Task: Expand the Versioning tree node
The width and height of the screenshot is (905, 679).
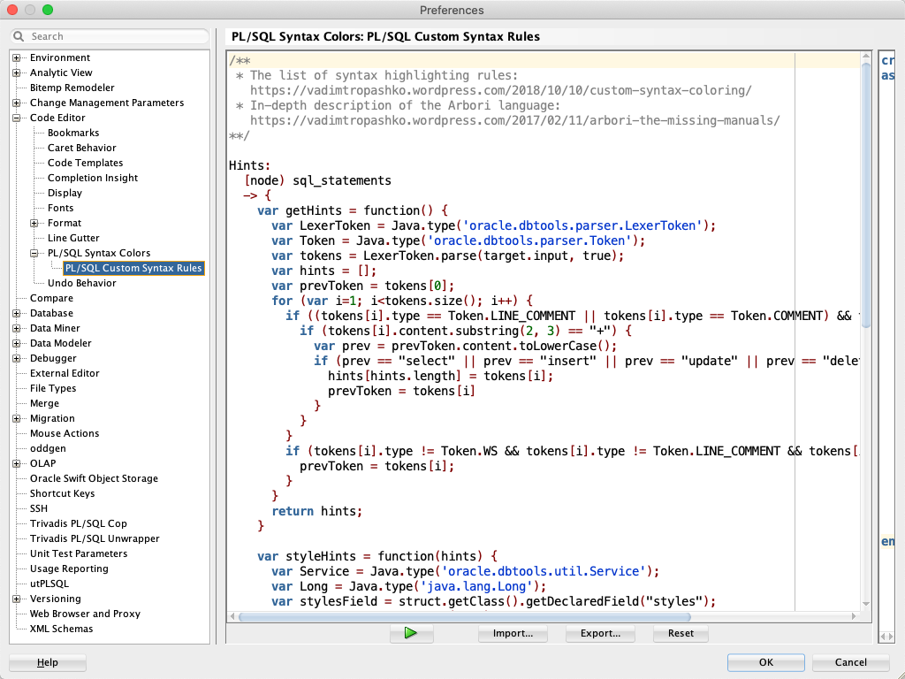Action: click(17, 599)
